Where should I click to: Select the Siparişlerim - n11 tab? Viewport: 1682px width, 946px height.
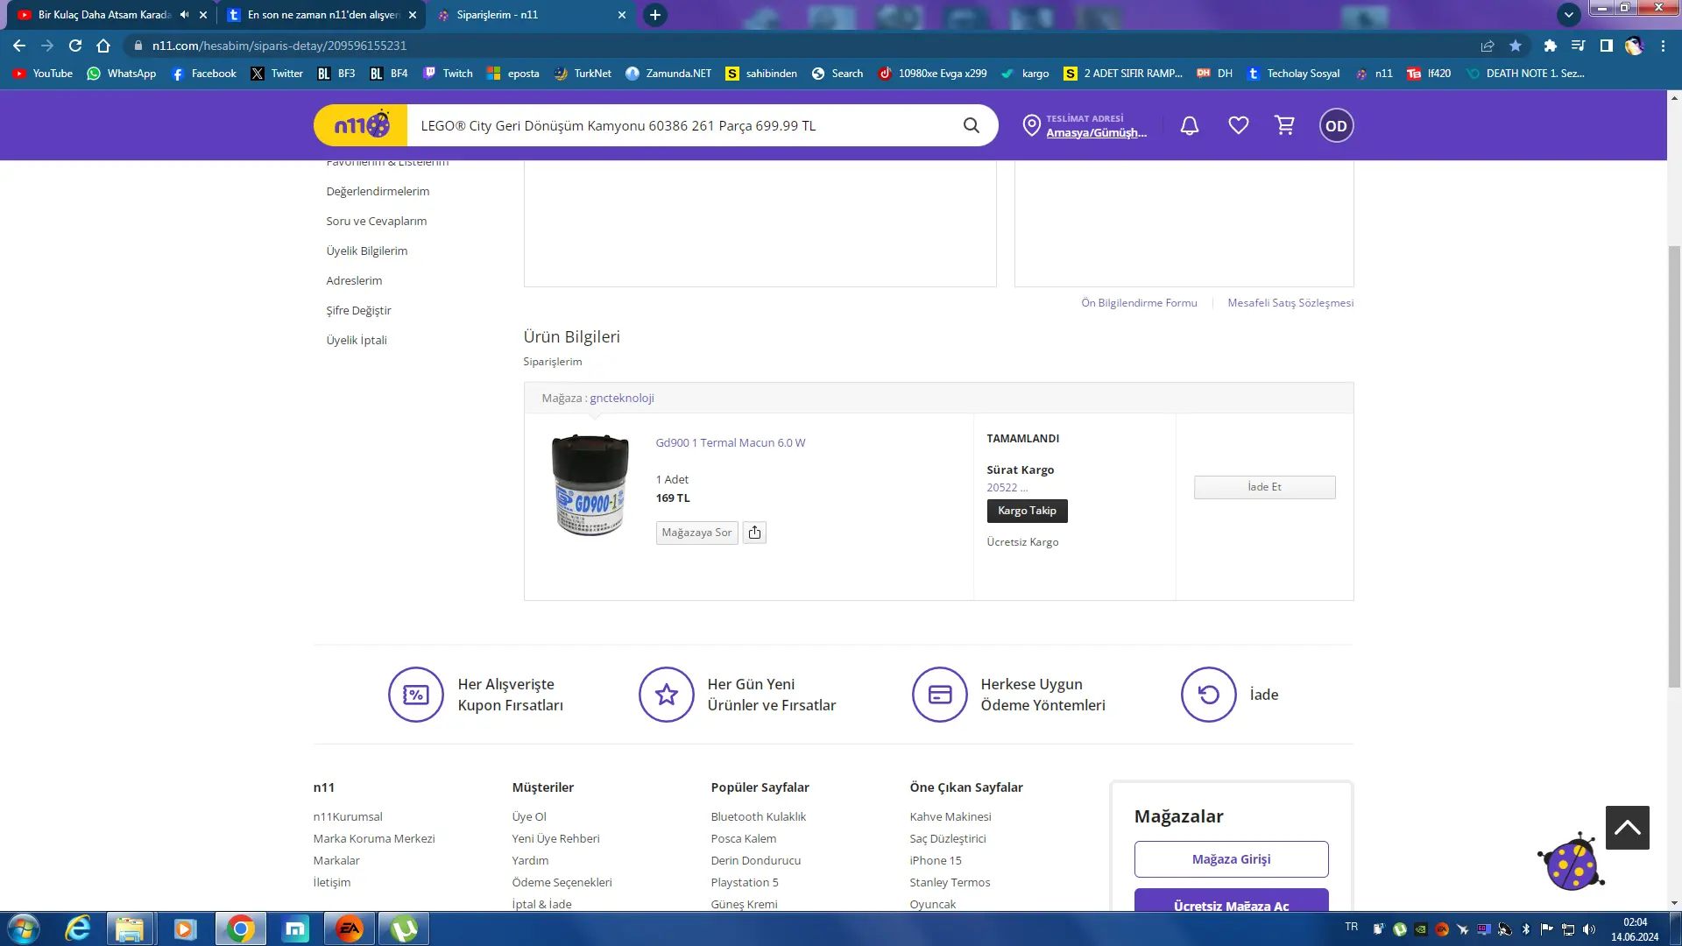coord(531,15)
